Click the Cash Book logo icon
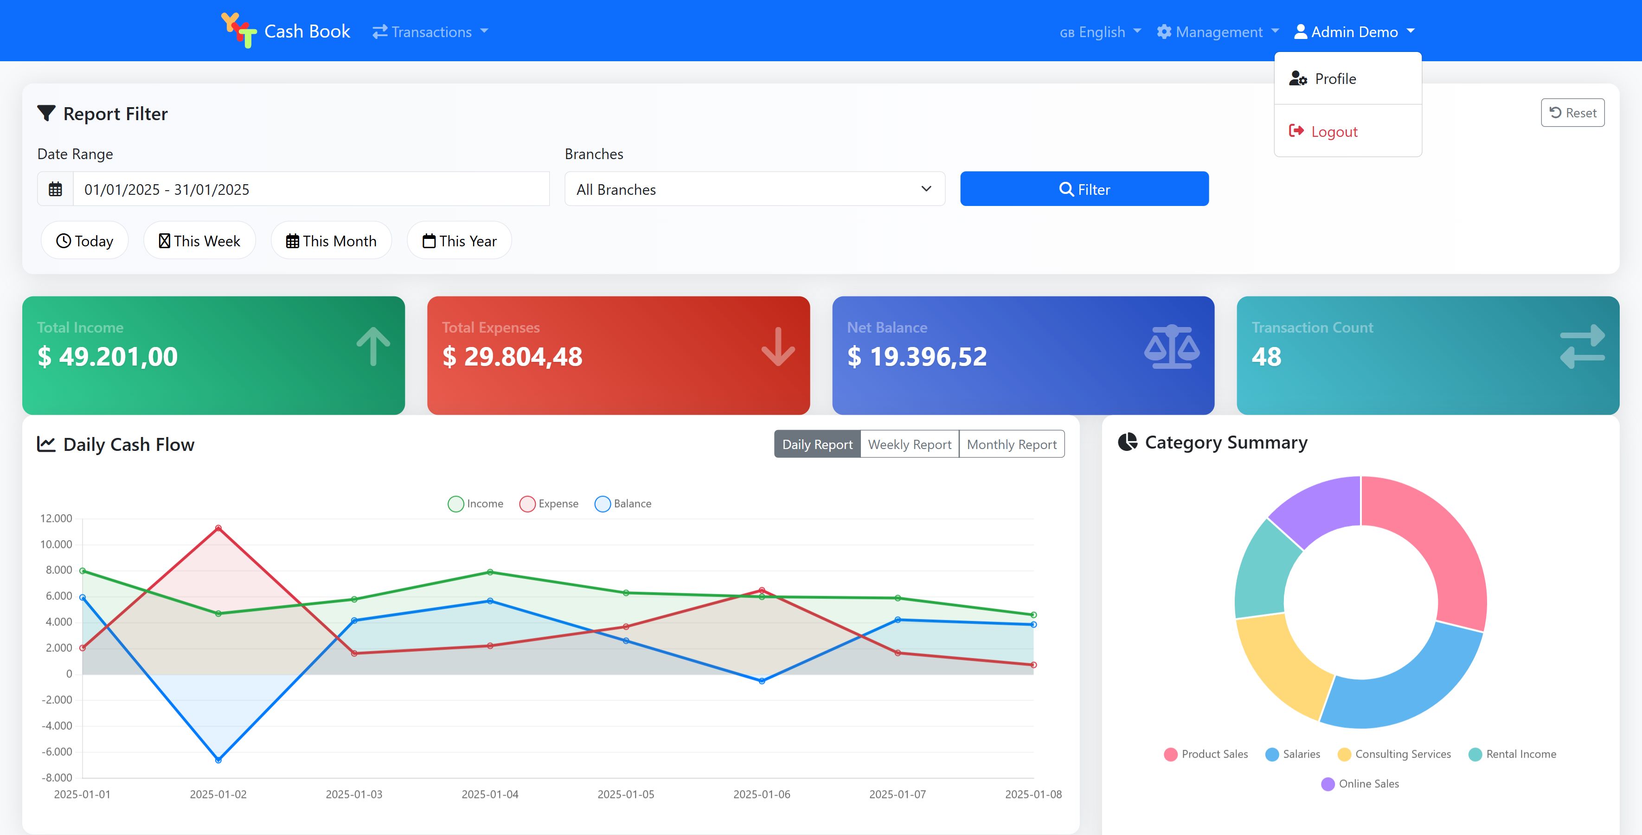Image resolution: width=1642 pixels, height=835 pixels. click(238, 30)
